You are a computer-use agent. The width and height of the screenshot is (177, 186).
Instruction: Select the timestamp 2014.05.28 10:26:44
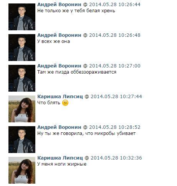point(115,5)
